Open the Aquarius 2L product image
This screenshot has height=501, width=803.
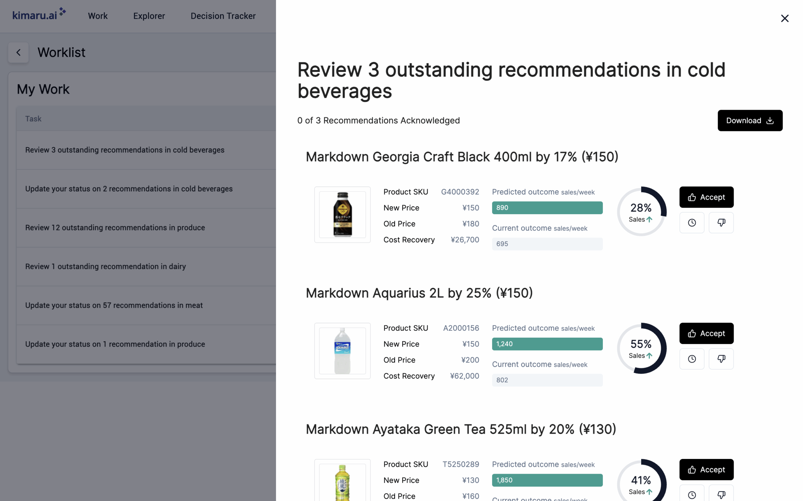342,351
